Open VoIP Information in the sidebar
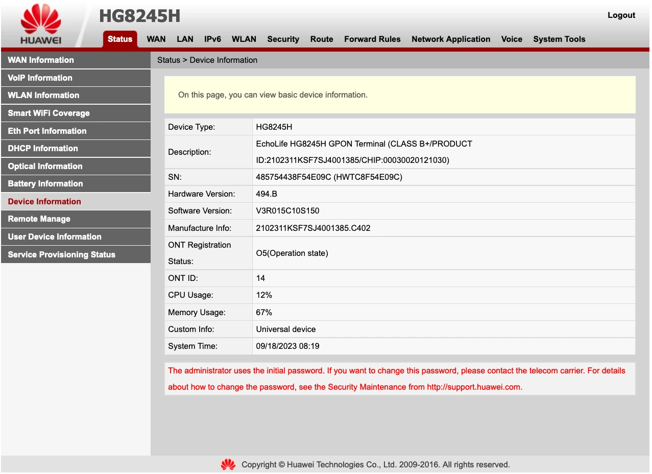This screenshot has height=474, width=652. tap(76, 78)
